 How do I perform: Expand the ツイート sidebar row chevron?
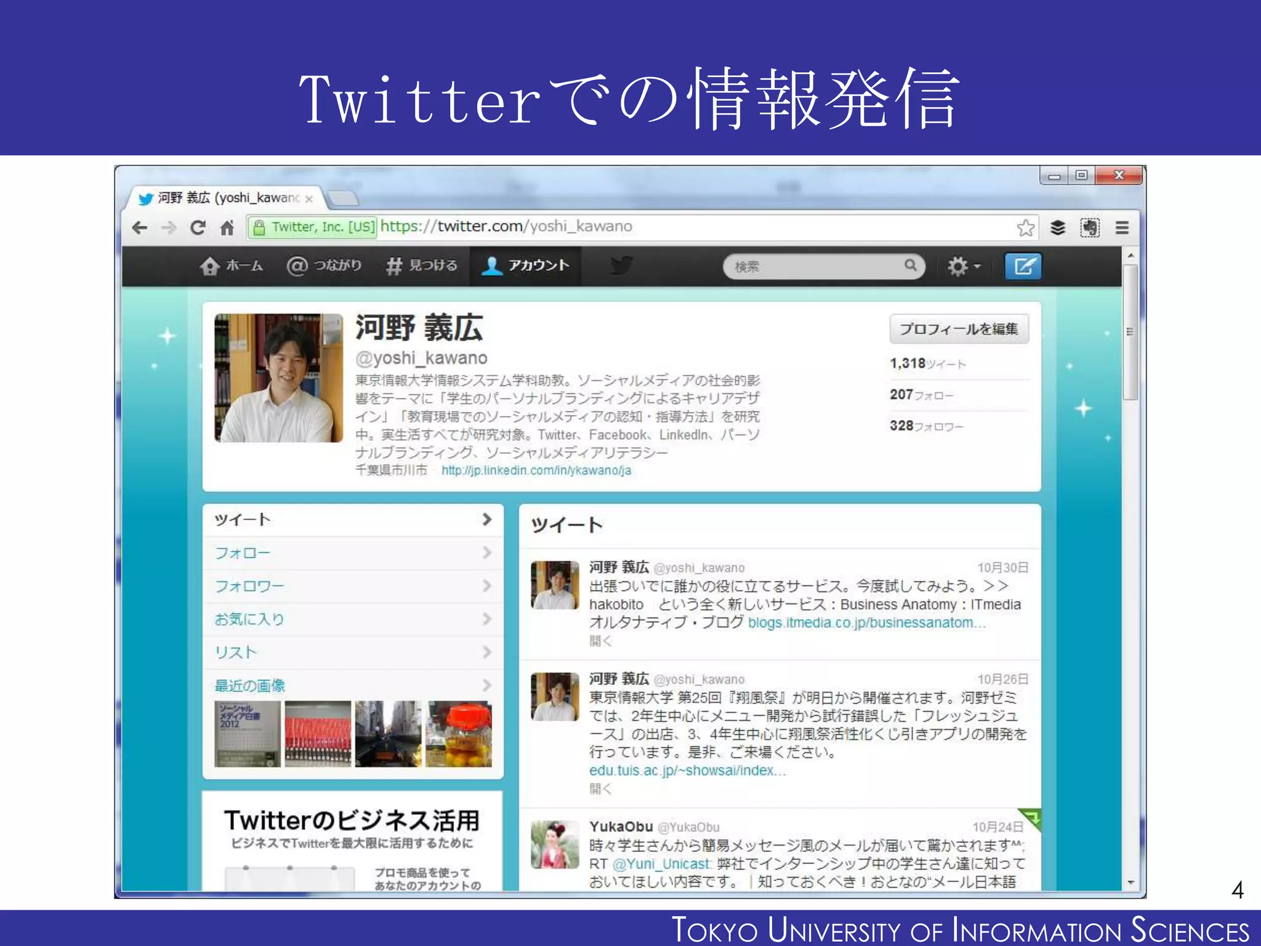pos(487,519)
